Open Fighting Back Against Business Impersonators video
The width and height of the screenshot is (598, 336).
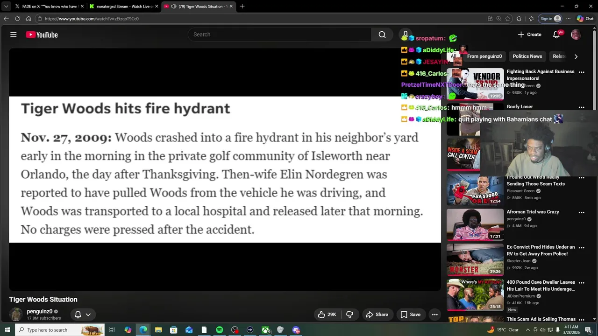[x=541, y=75]
